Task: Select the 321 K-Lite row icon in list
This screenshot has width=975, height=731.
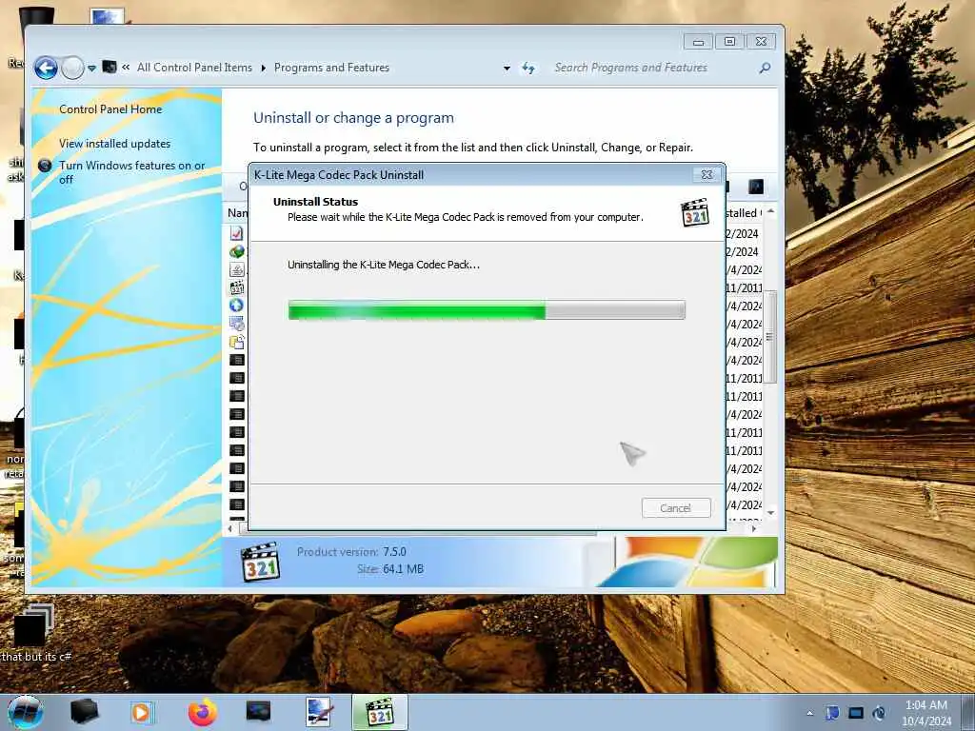Action: point(237,287)
